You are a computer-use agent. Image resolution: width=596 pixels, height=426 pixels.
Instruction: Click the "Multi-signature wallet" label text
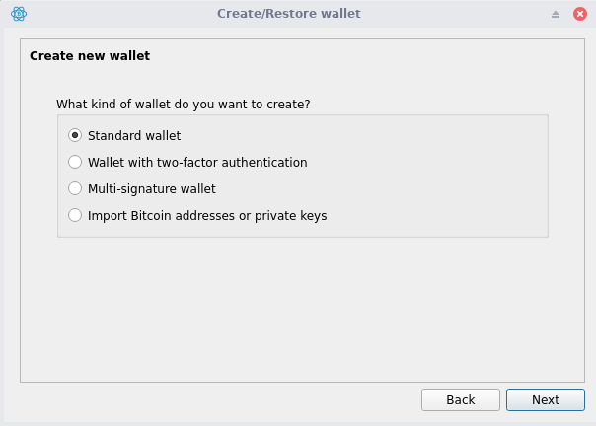[151, 188]
